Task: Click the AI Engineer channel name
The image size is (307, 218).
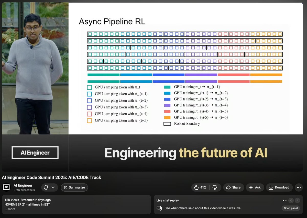Action: pos(23,185)
